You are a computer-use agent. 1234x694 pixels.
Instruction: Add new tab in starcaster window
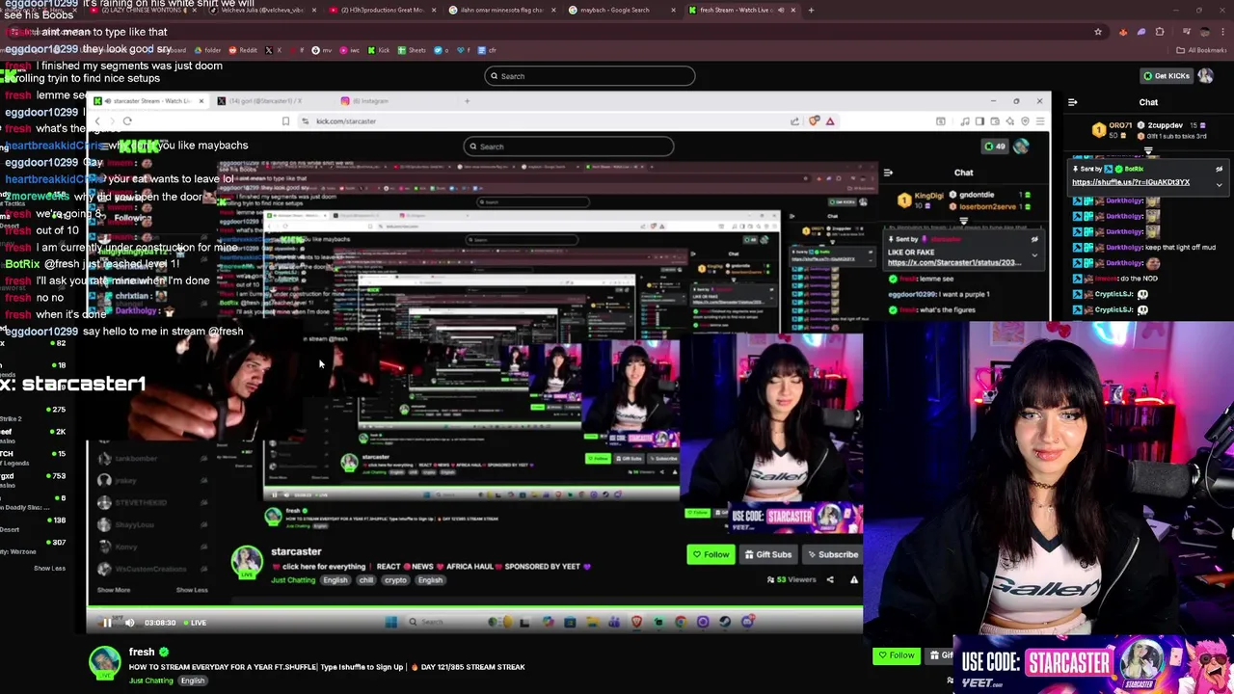click(467, 100)
